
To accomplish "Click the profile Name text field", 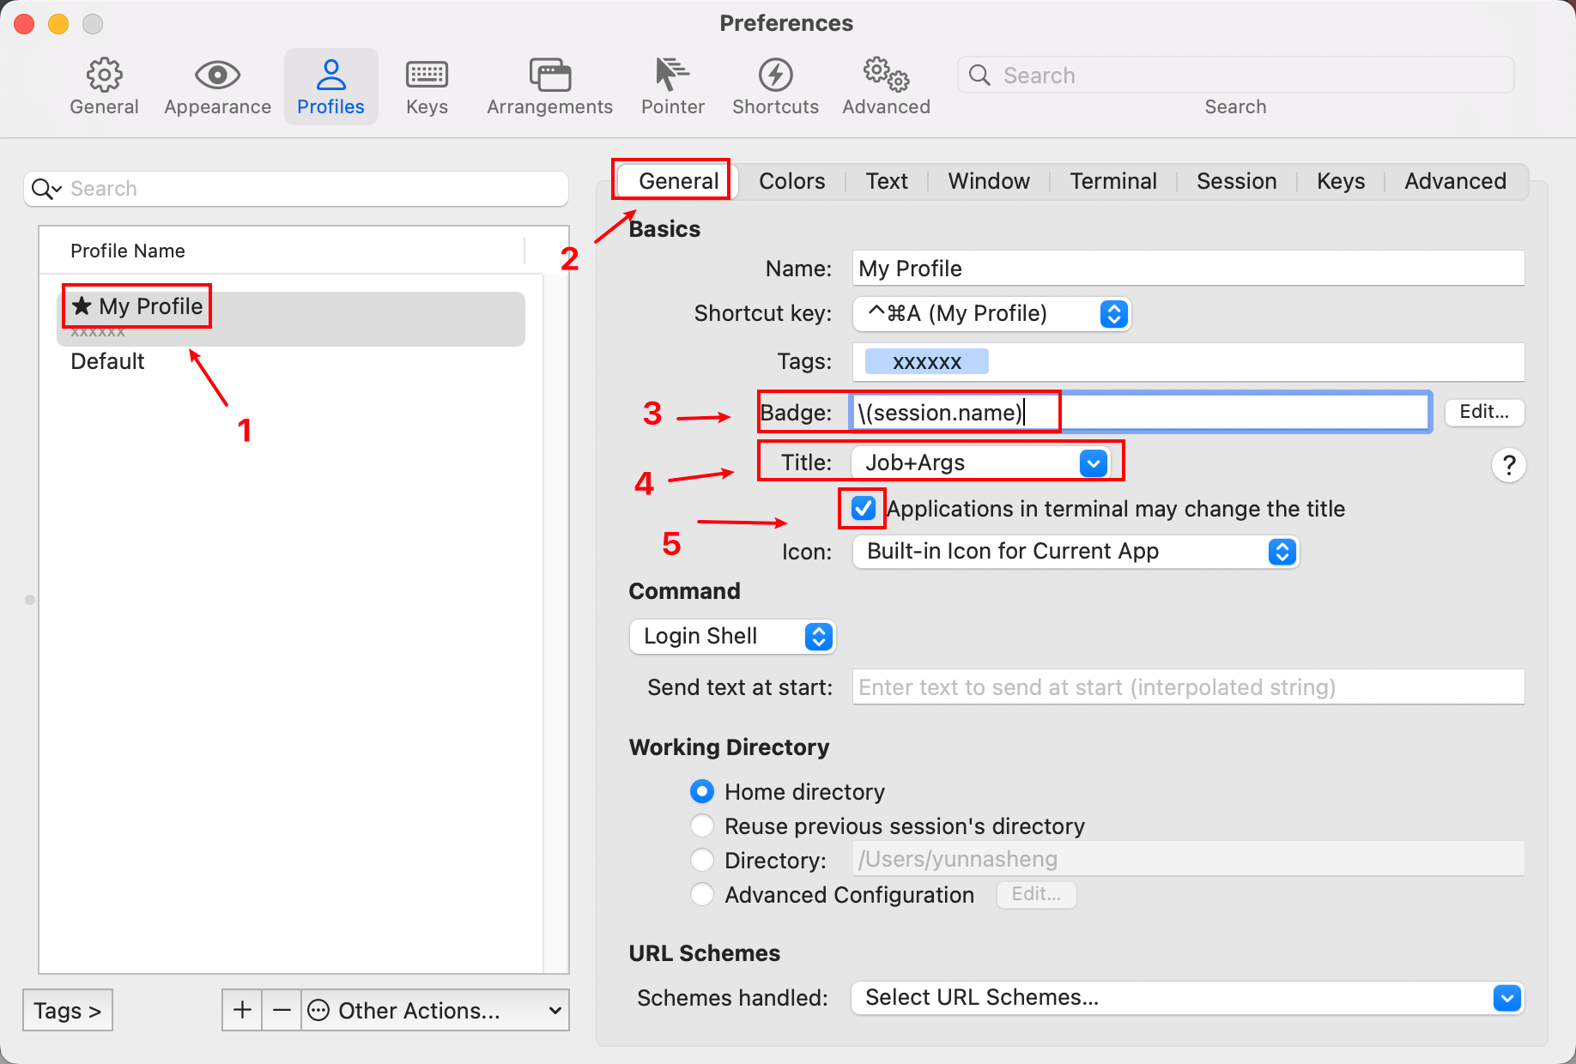I will pos(1188,269).
